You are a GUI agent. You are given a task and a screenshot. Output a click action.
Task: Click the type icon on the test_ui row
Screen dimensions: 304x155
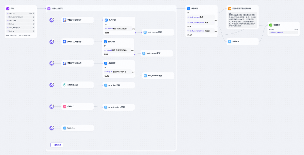click(x=34, y=24)
